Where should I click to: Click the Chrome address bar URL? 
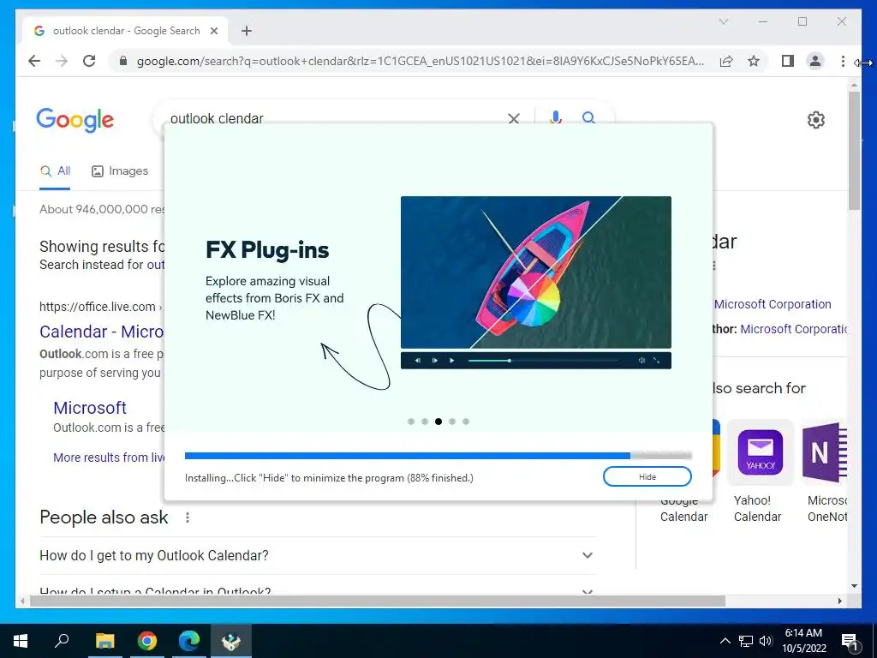(420, 61)
